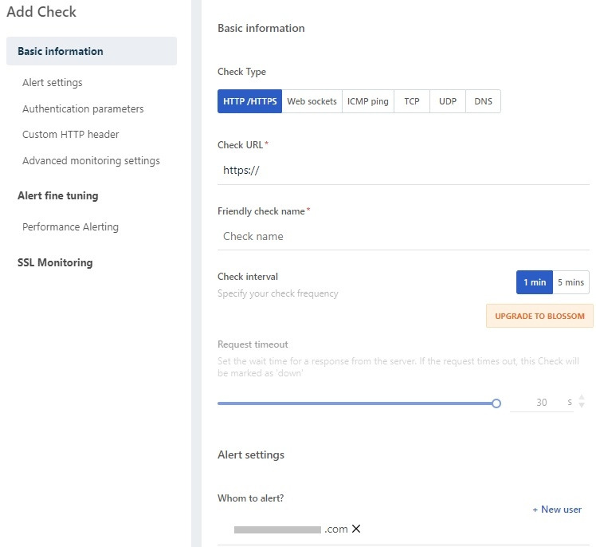Image resolution: width=596 pixels, height=547 pixels.
Task: Focus the Check URL input field
Action: click(403, 170)
